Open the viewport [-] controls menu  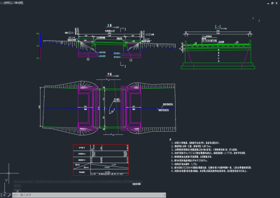(2, 3)
